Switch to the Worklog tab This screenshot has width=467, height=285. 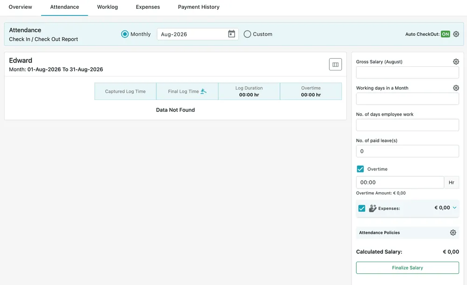[107, 7]
